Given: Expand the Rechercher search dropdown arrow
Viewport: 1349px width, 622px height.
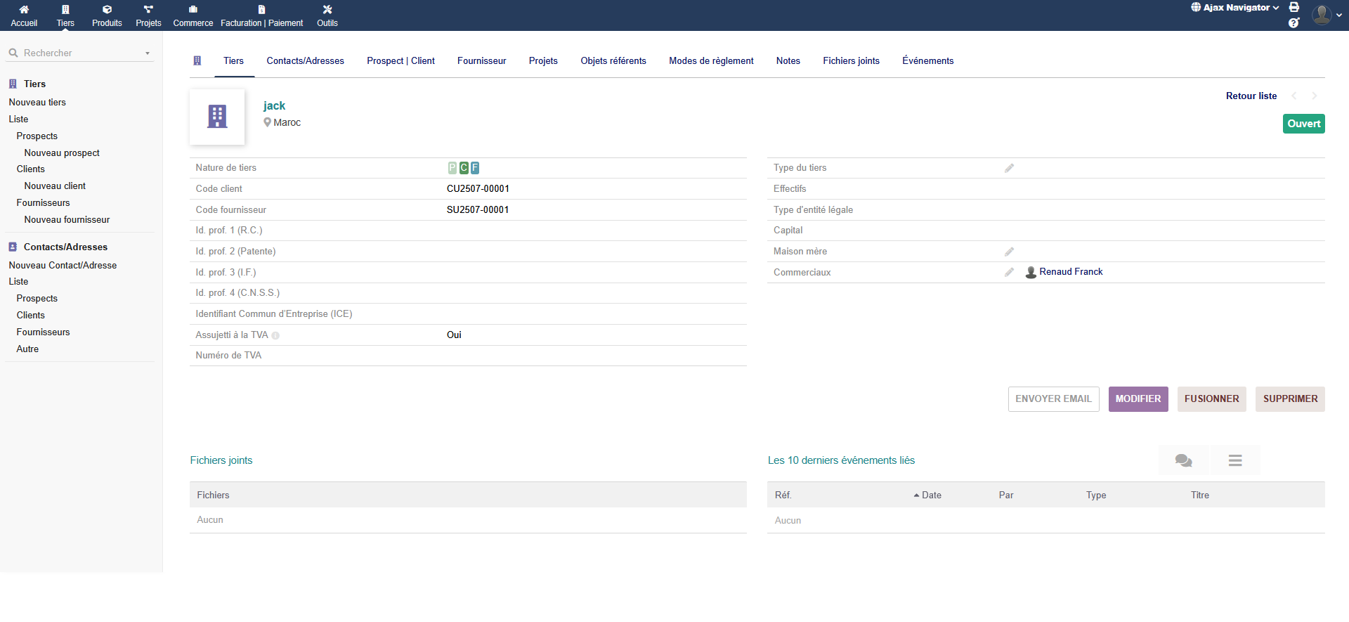Looking at the screenshot, I should [148, 53].
